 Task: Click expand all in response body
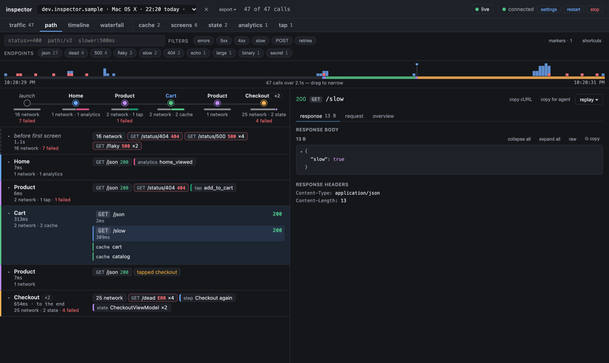pyautogui.click(x=549, y=139)
